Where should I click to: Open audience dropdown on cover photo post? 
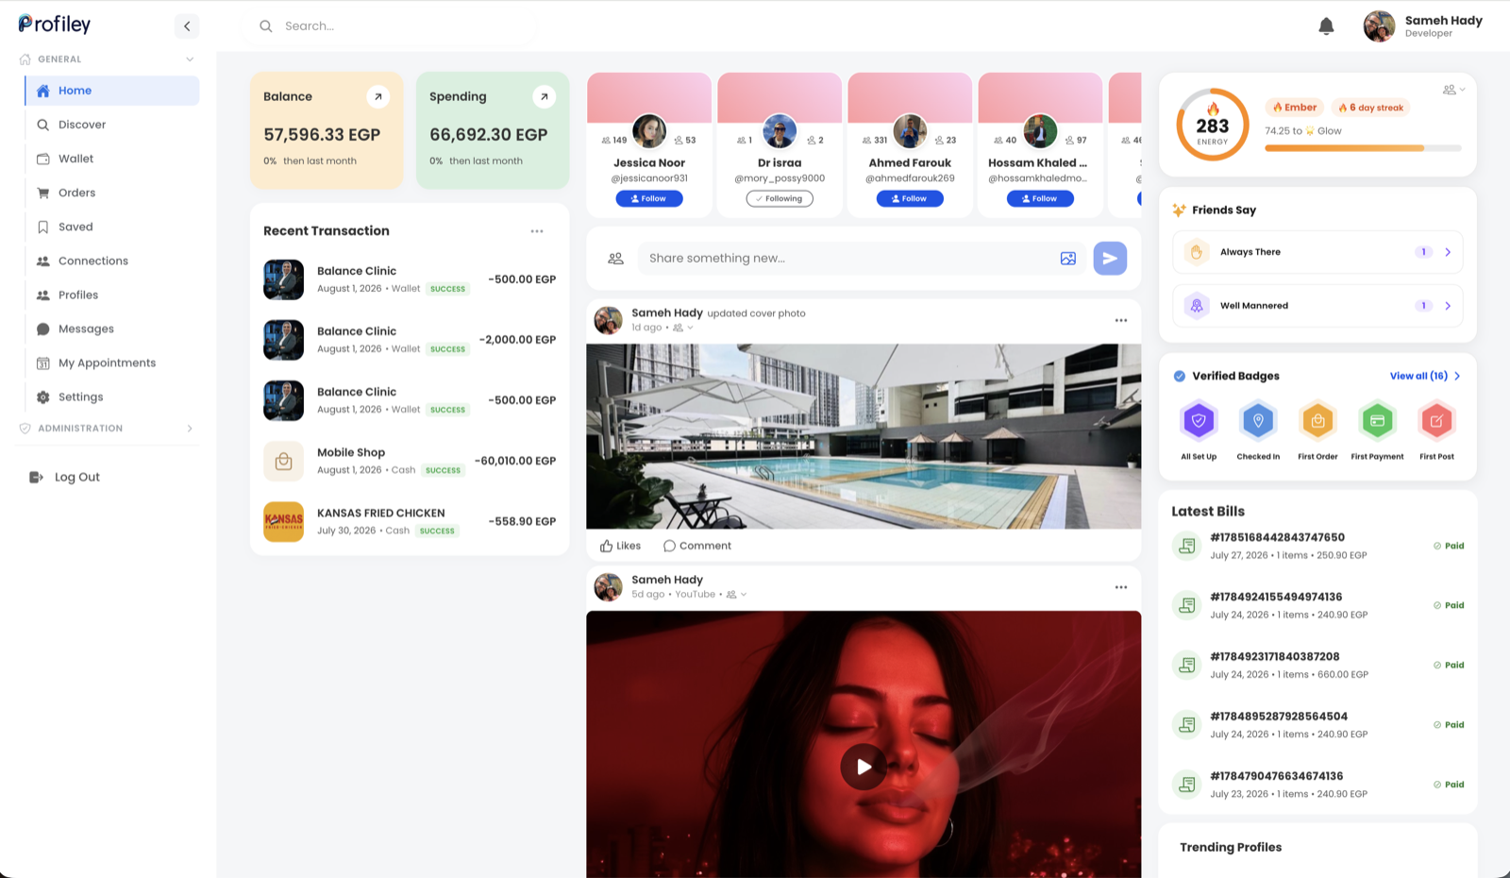tap(683, 328)
